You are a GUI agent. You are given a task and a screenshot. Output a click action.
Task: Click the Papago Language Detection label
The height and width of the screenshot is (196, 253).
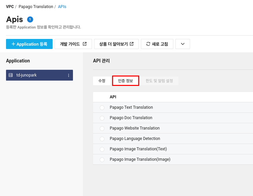pyautogui.click(x=135, y=139)
